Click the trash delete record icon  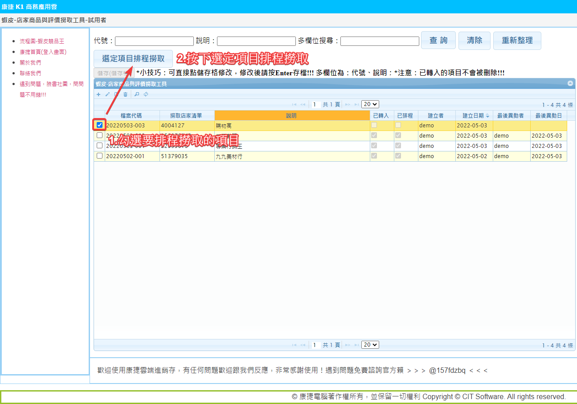[126, 94]
